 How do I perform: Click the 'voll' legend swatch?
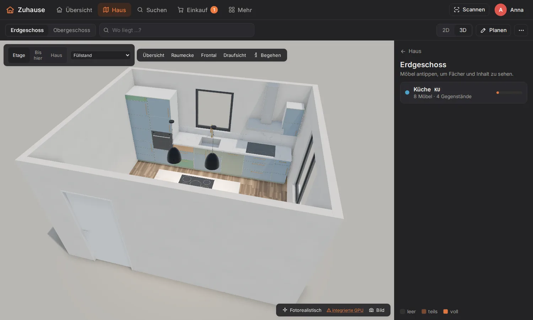click(446, 311)
